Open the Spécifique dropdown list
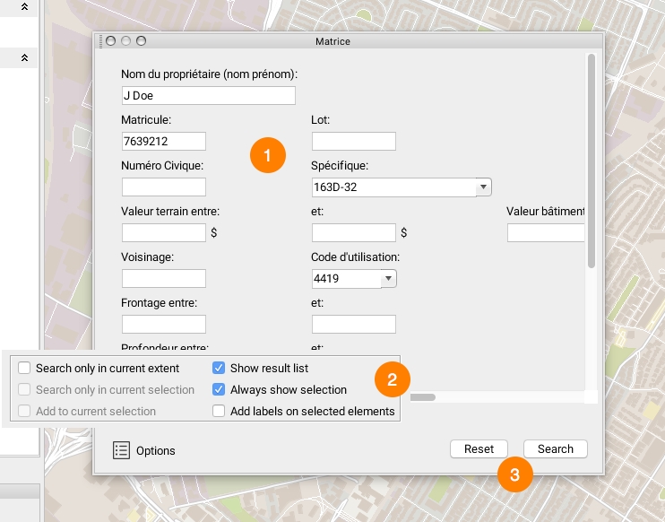This screenshot has width=665, height=522. click(x=483, y=187)
